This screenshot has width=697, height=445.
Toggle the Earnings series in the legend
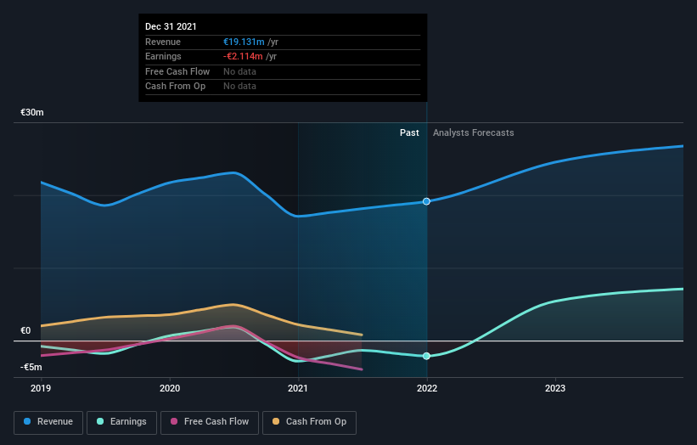point(121,422)
